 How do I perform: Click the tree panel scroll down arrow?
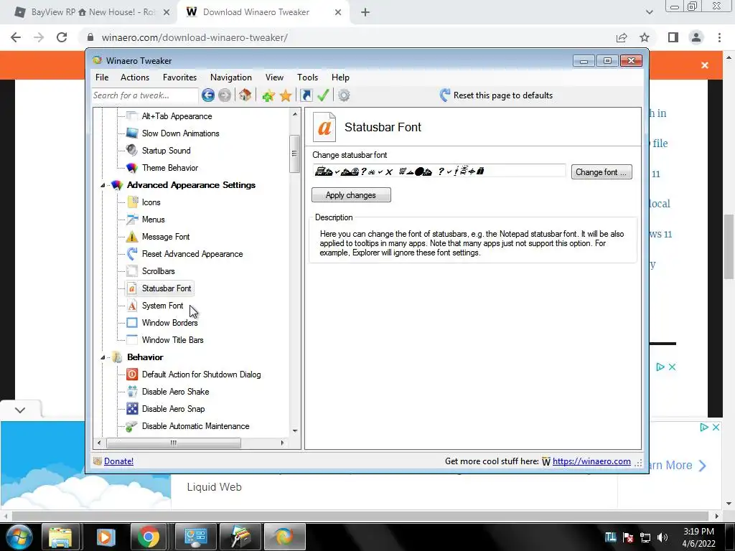click(x=295, y=430)
